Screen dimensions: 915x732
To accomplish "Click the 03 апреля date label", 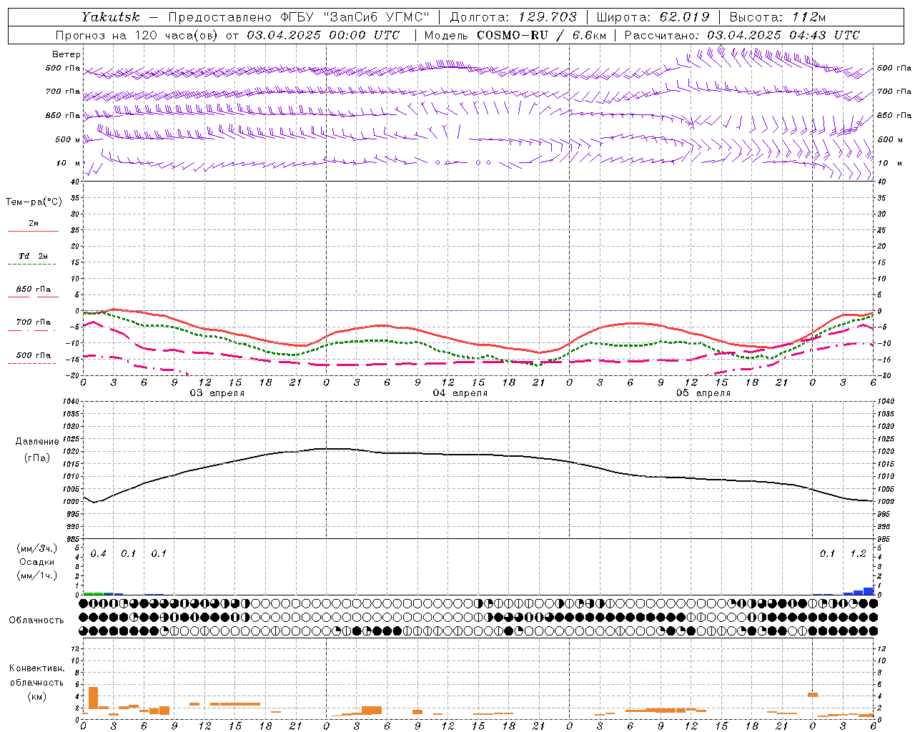I will 217,393.
